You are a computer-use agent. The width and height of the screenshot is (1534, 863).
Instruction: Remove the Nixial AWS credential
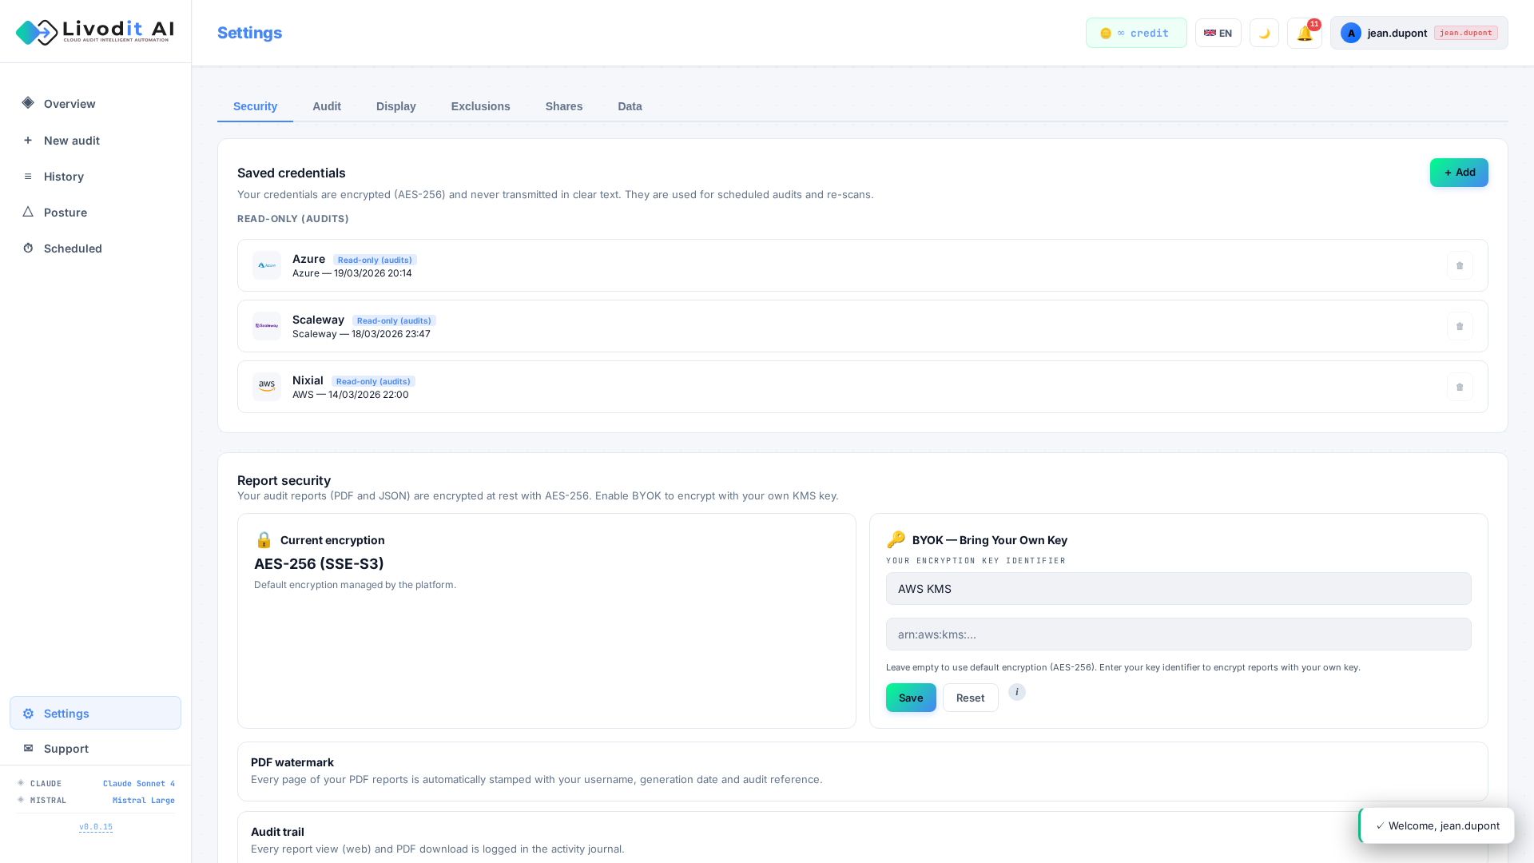tap(1459, 387)
